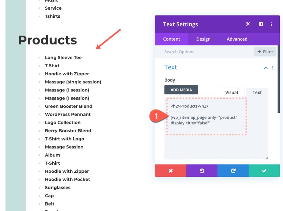The height and width of the screenshot is (211, 283).
Task: Collapse the Text option group
Action: [x=266, y=68]
